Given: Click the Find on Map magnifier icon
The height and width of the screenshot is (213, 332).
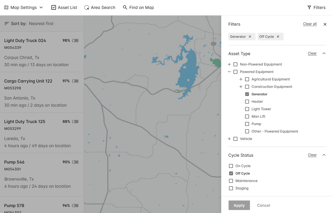Looking at the screenshot, I should pyautogui.click(x=125, y=7).
